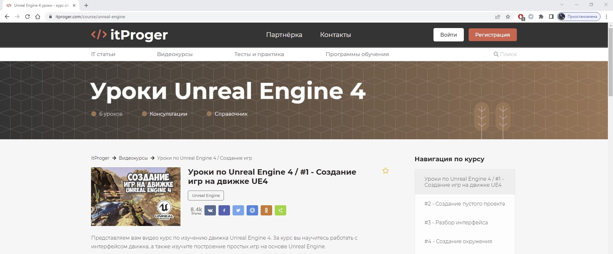Open lesson #2 Создание пустого проекта
Image resolution: width=613 pixels, height=254 pixels.
(x=465, y=204)
